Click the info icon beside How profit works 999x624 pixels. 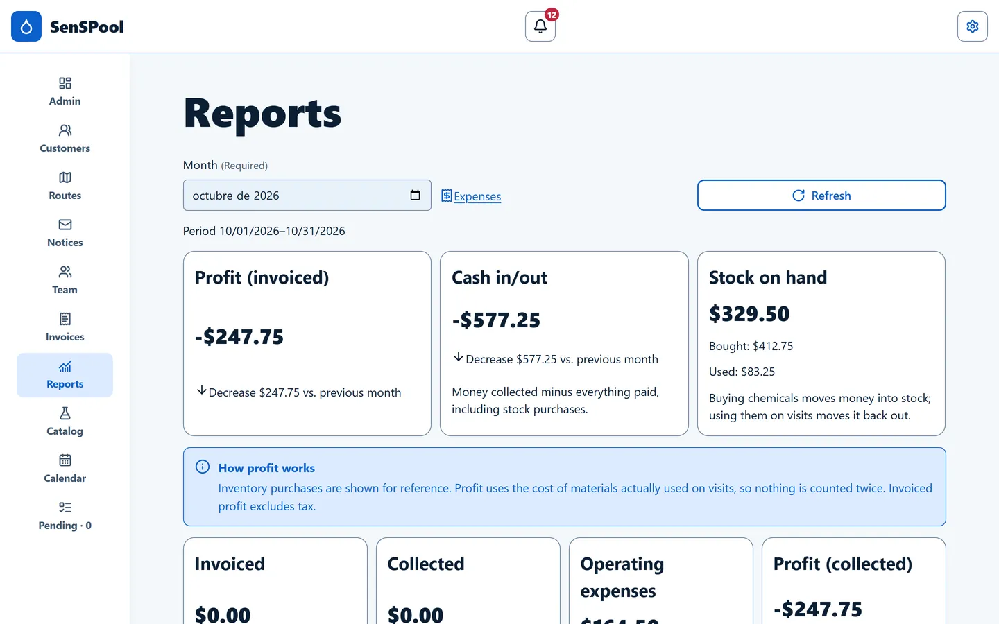point(203,467)
